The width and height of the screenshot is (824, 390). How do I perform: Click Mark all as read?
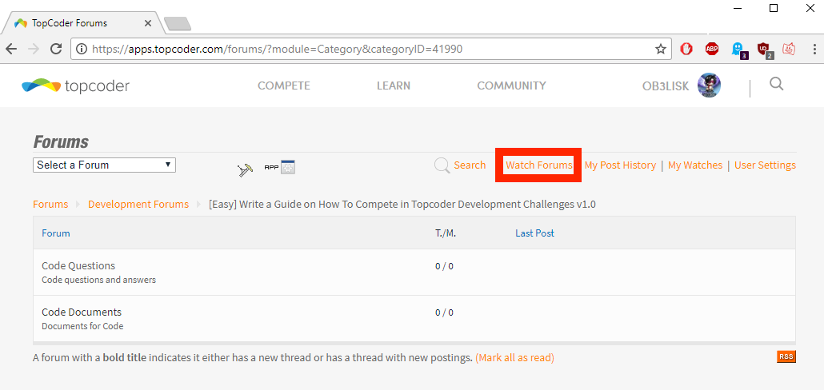514,357
